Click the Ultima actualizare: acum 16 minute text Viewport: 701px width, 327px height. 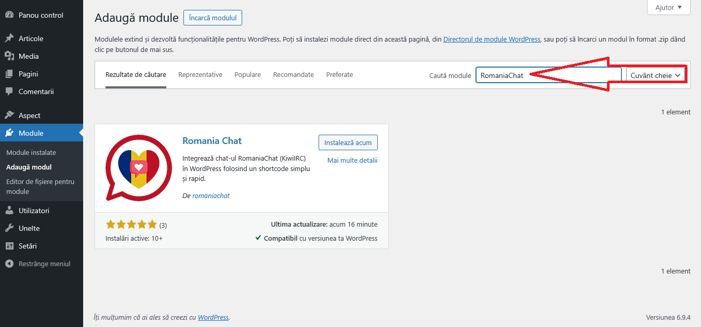(x=324, y=225)
